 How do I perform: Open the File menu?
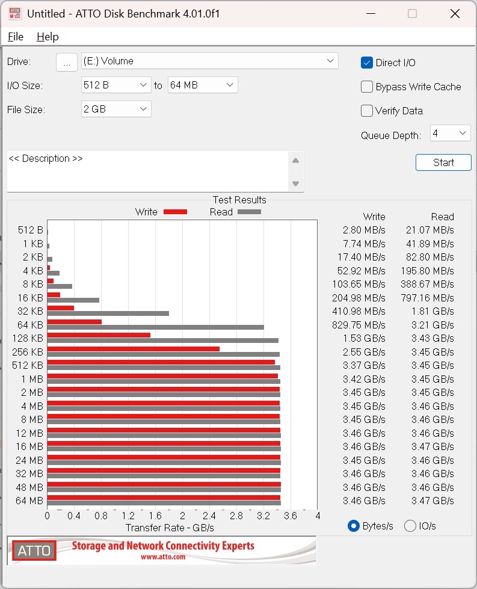[16, 37]
